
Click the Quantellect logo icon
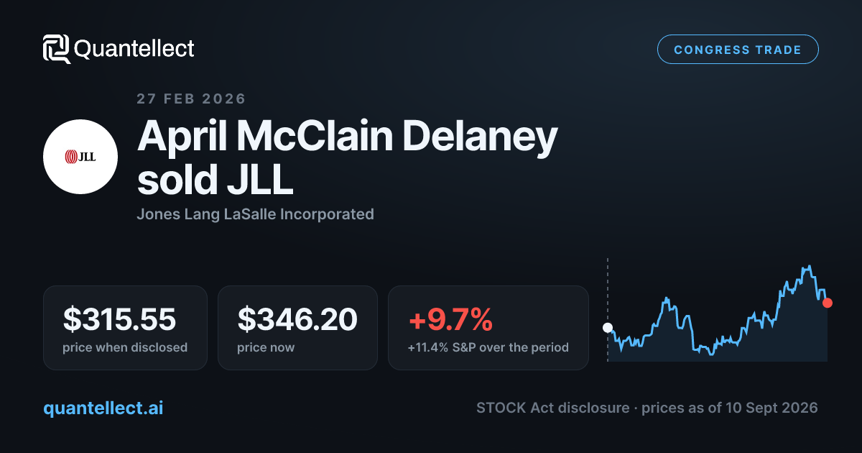[57, 49]
